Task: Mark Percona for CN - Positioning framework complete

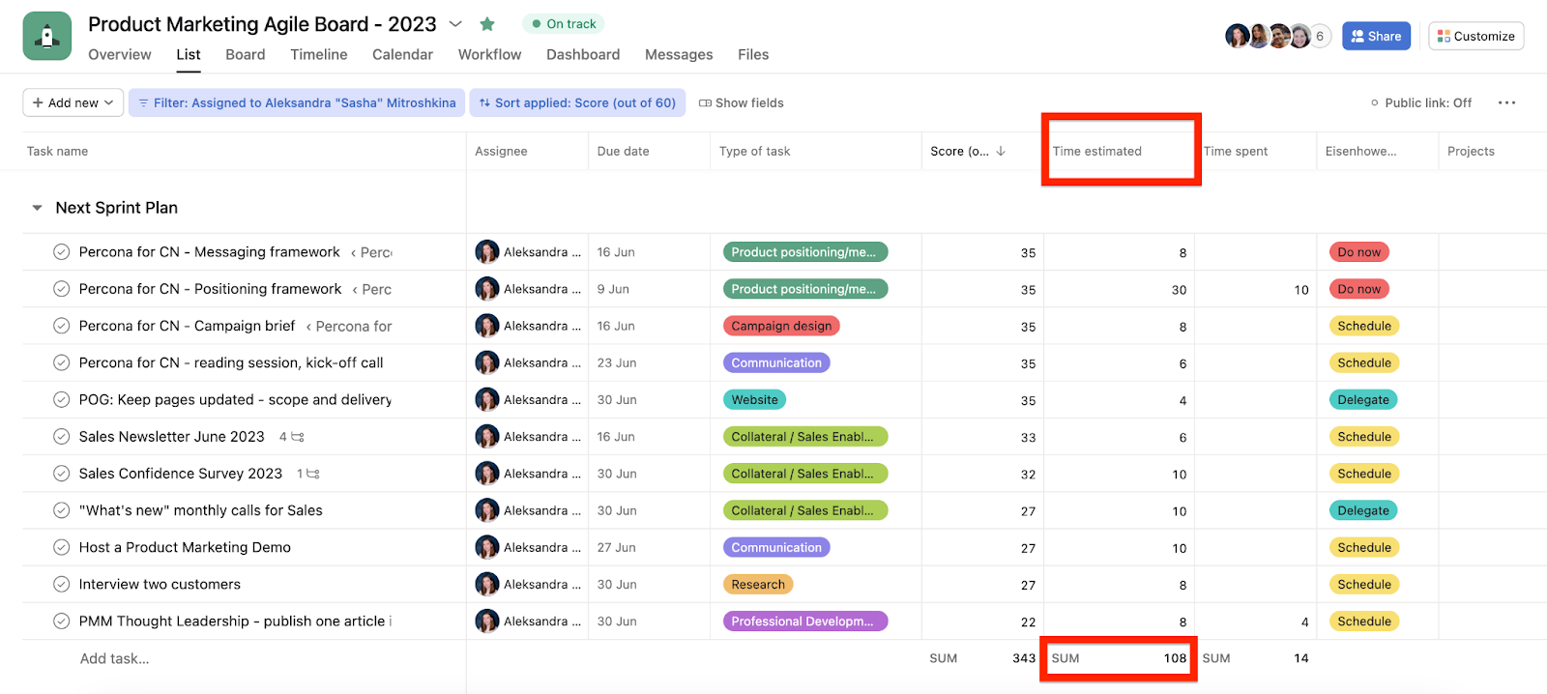Action: point(61,289)
